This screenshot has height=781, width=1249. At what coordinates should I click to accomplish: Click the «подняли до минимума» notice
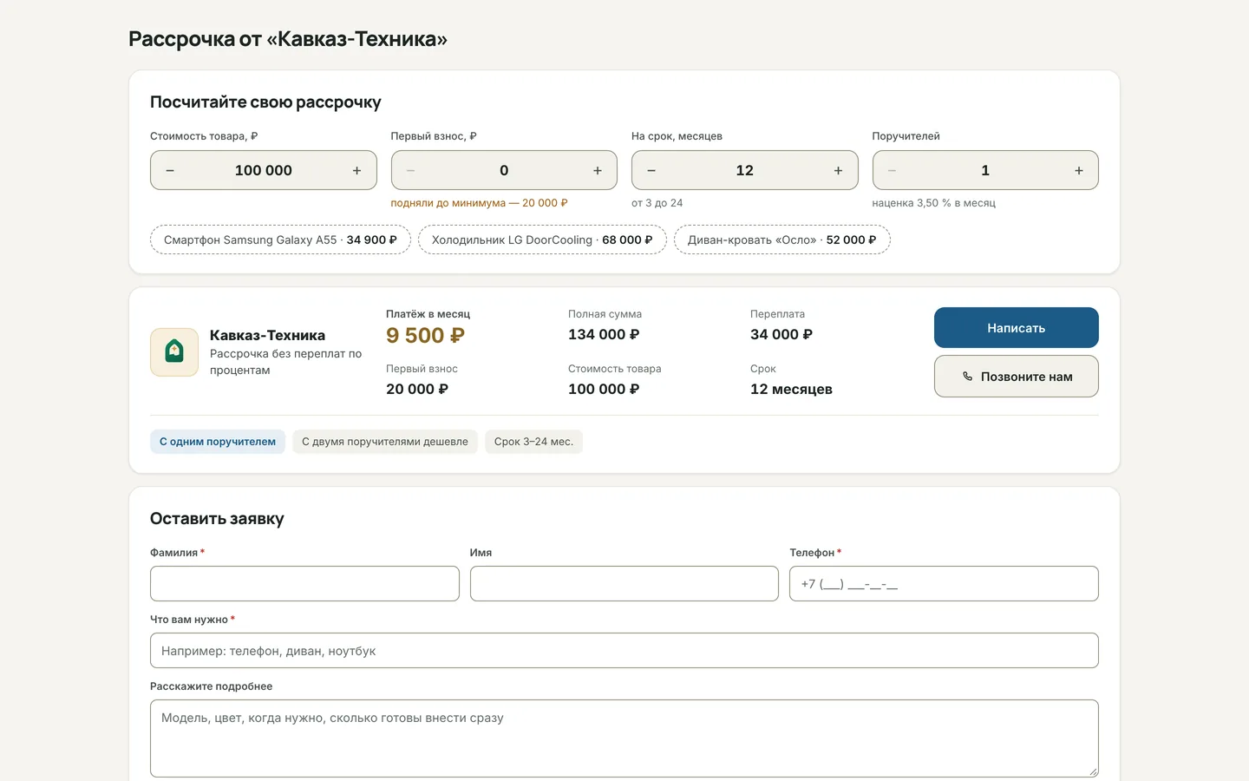click(479, 203)
